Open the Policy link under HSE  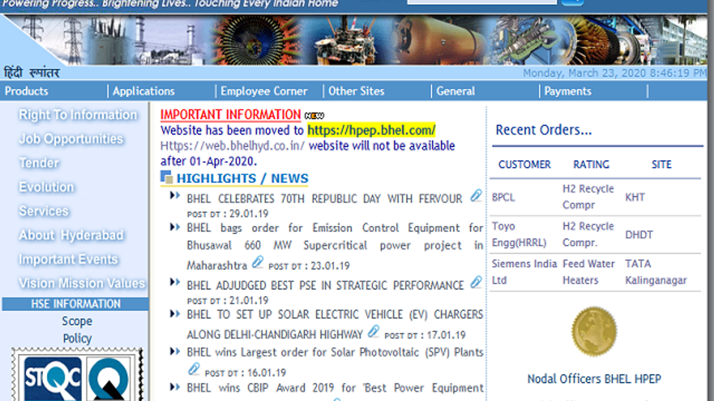pyautogui.click(x=77, y=339)
